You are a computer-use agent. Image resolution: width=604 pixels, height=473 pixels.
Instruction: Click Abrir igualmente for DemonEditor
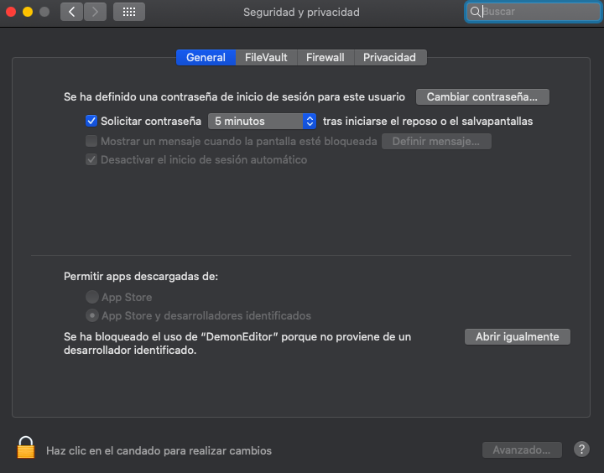coord(517,336)
